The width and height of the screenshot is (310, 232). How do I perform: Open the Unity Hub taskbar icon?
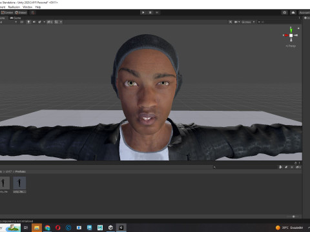pos(110,227)
